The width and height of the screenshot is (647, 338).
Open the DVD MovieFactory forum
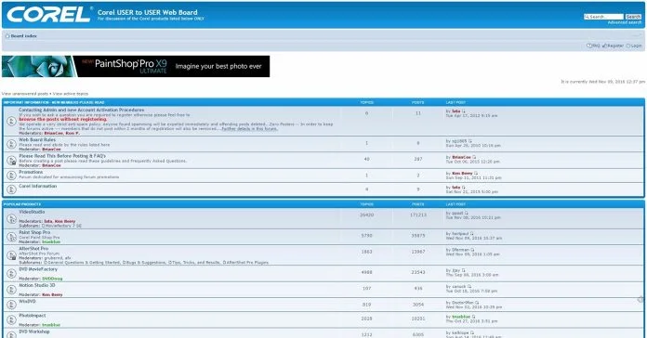(38, 269)
